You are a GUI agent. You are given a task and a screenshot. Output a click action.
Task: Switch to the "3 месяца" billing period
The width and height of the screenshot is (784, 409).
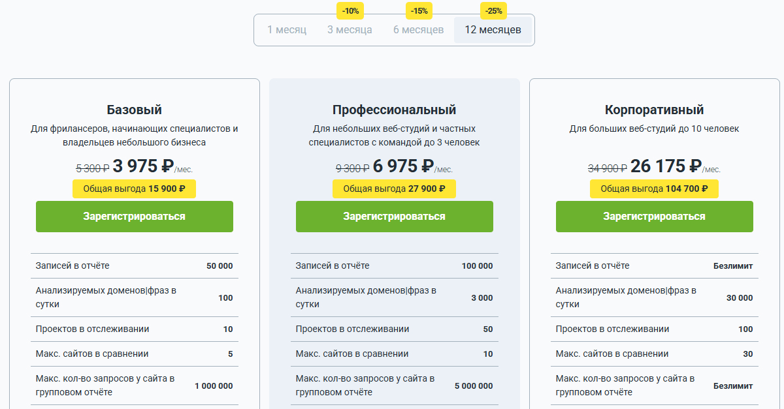(350, 30)
